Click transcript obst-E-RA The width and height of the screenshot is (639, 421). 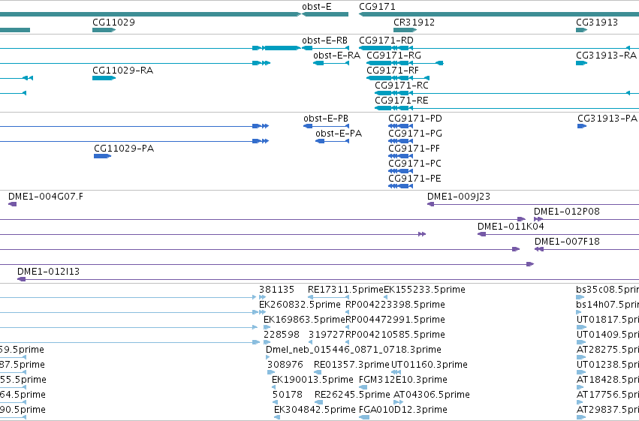[x=331, y=63]
